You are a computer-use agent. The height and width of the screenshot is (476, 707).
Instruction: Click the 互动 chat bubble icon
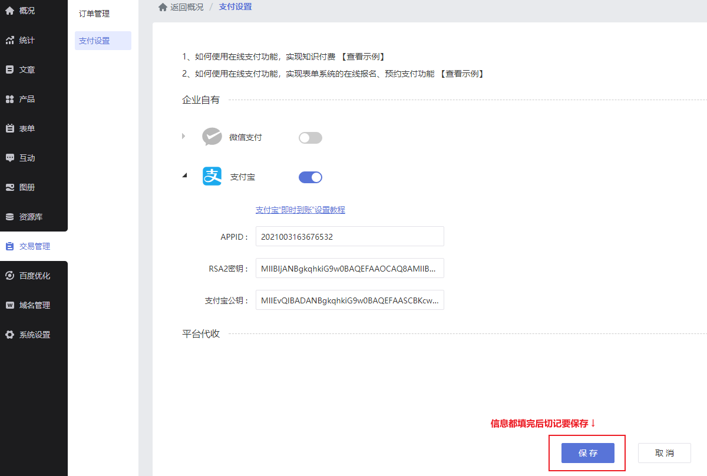[9, 158]
